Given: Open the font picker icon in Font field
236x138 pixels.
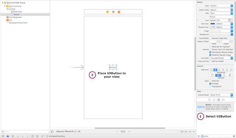Looking at the screenshot, I should coord(229,20).
